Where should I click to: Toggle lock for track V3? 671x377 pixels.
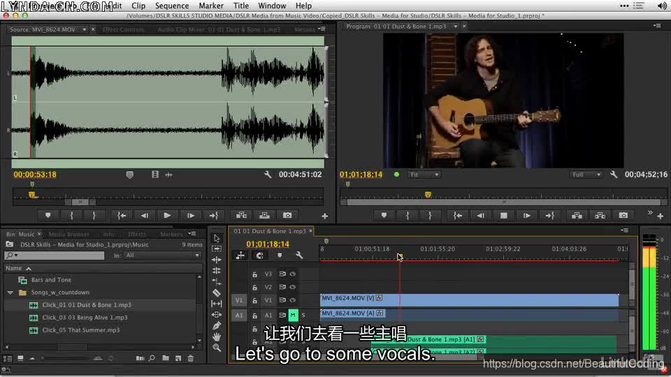coord(254,274)
